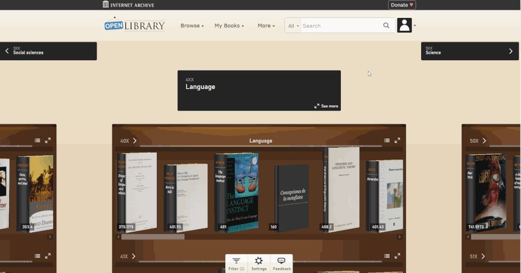Expand the 50X shelf chevron
521x273 pixels.
[484, 141]
